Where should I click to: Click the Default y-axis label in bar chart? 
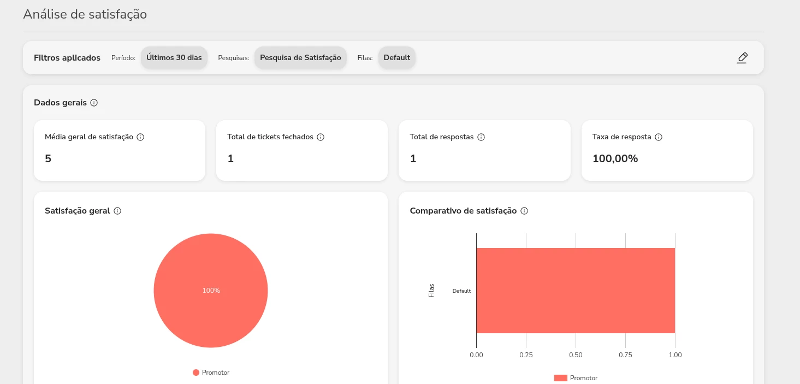(461, 291)
